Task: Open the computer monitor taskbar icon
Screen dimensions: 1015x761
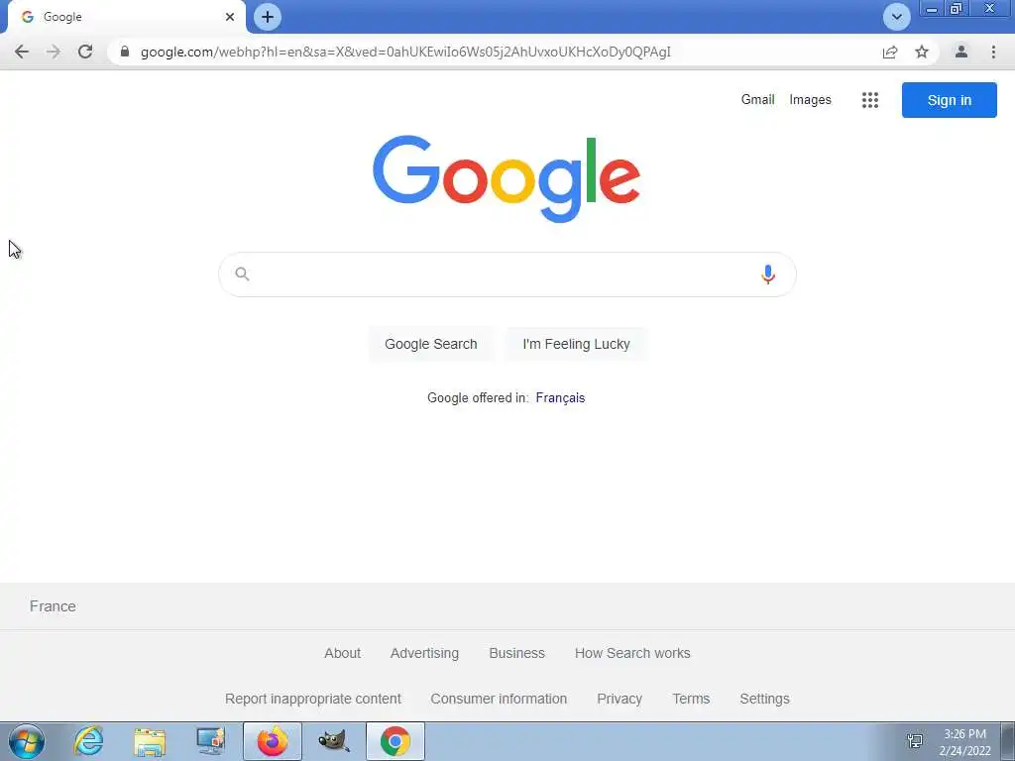Action: (210, 741)
